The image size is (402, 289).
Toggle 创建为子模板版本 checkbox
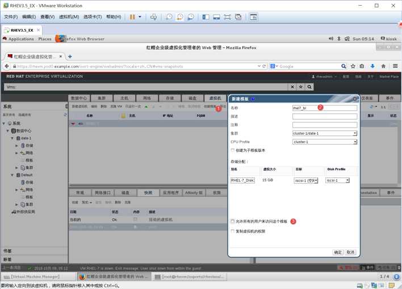233,150
